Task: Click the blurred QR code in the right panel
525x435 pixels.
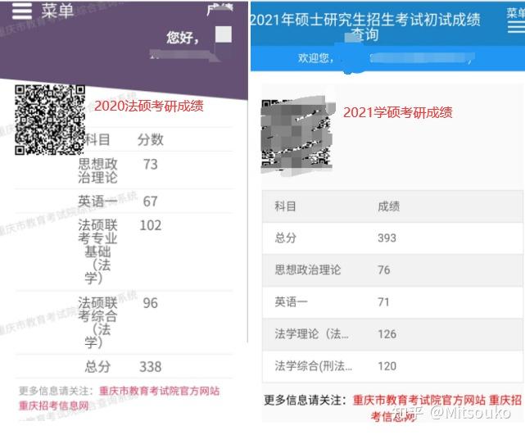Action: point(297,135)
